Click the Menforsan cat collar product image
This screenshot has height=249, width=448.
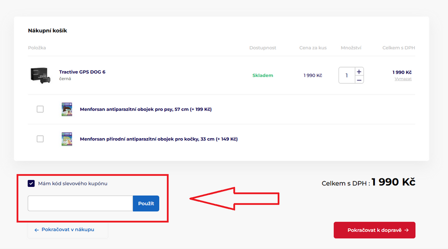[67, 139]
